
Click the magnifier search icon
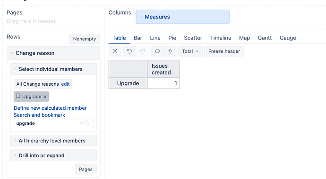point(87,123)
